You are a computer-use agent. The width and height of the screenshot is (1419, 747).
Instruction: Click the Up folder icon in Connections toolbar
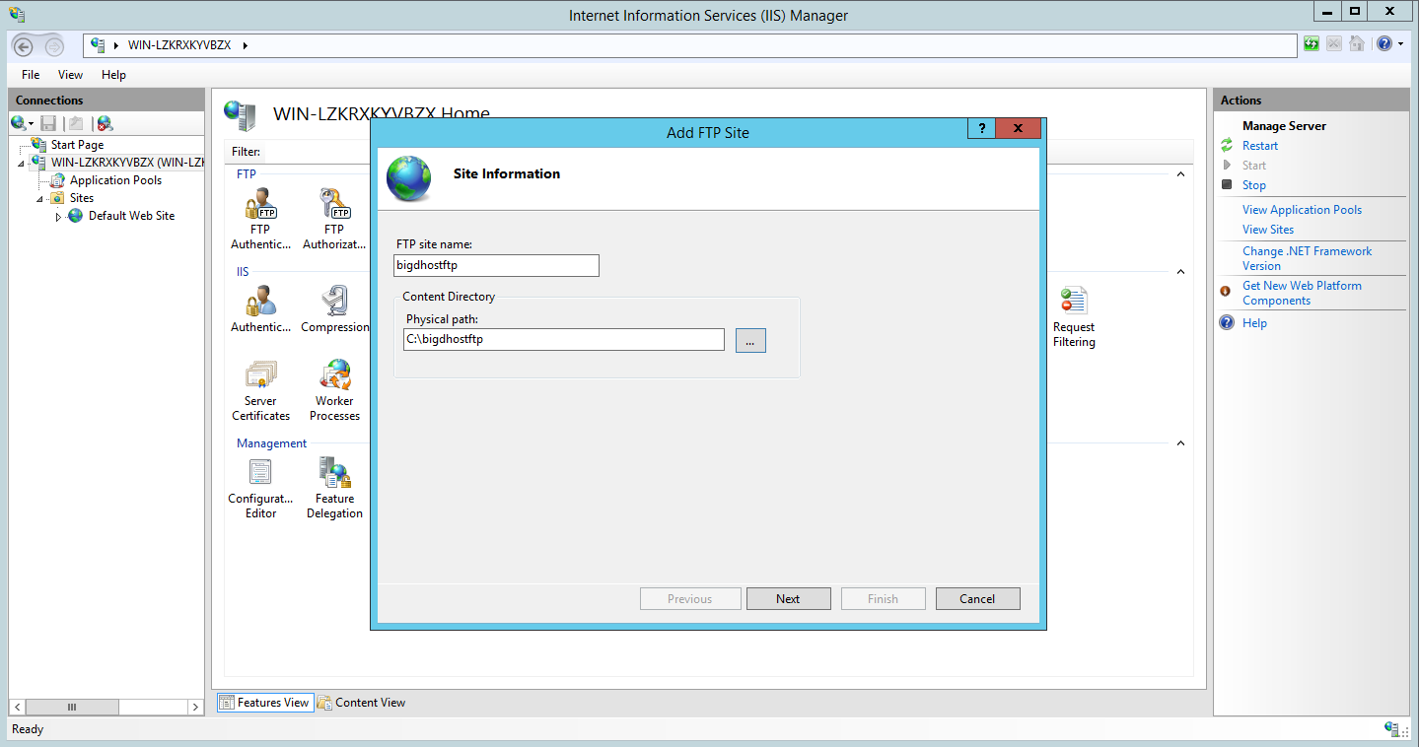pos(75,123)
